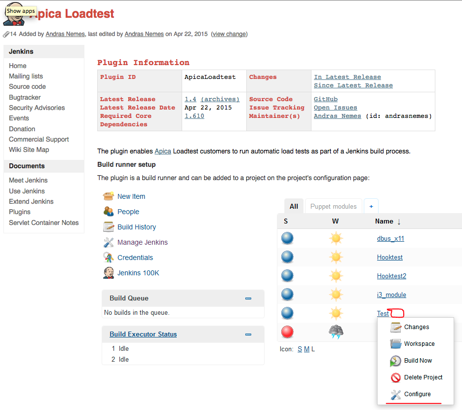Open Commercial Support in sidebar
The width and height of the screenshot is (462, 410).
[x=39, y=139]
